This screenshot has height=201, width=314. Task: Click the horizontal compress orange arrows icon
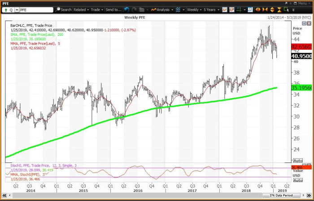coord(265,9)
